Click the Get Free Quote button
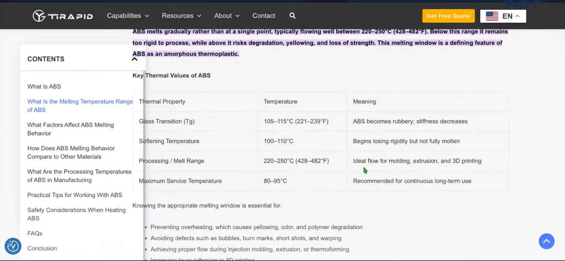Image resolution: width=565 pixels, height=261 pixels. (x=448, y=16)
